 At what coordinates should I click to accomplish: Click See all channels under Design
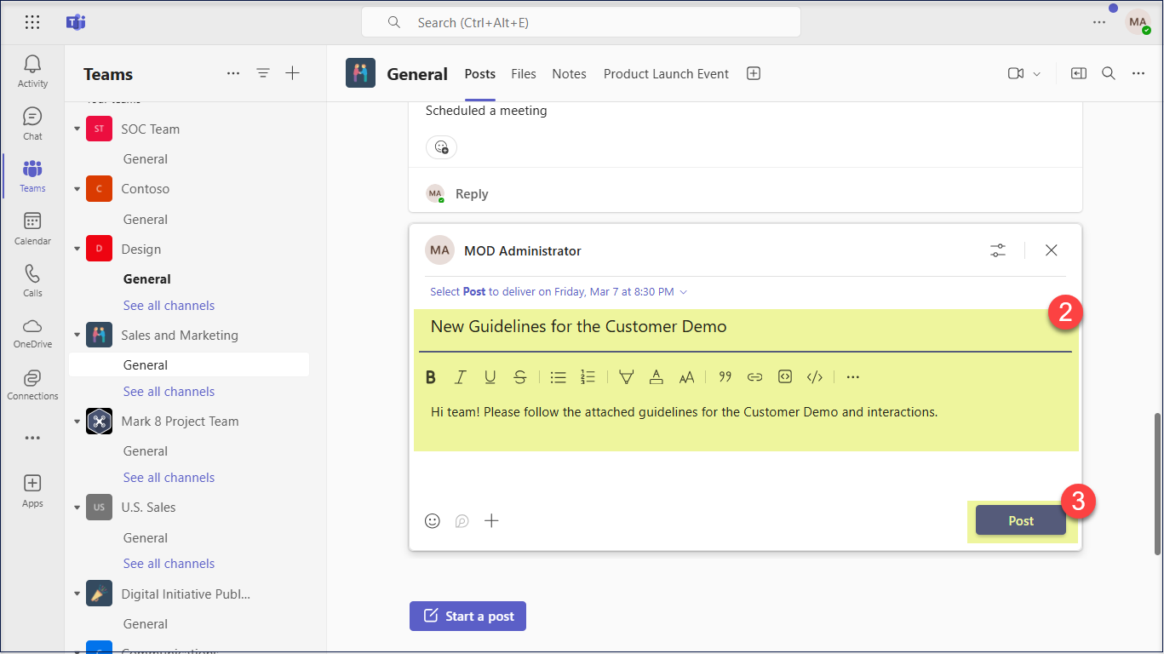tap(169, 306)
